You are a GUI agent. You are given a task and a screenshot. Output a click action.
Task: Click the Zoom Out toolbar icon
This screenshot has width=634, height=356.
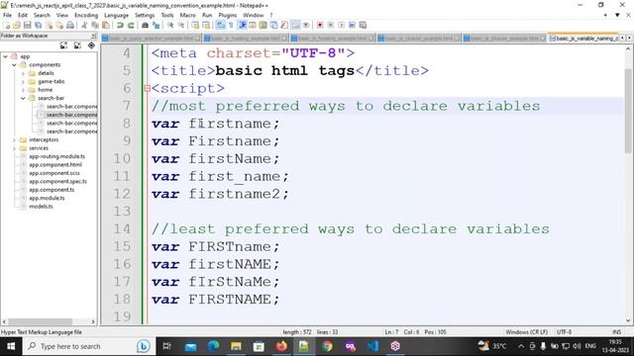click(181, 25)
